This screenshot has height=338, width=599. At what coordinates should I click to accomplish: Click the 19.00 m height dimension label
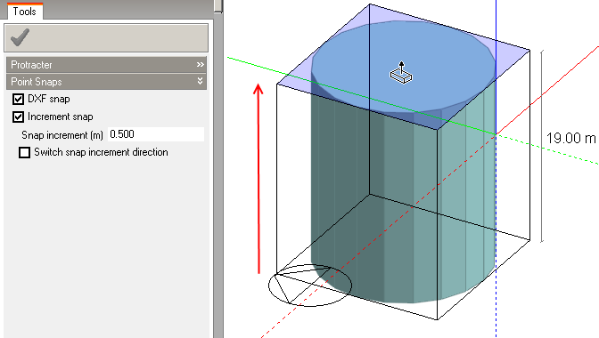pyautogui.click(x=570, y=139)
